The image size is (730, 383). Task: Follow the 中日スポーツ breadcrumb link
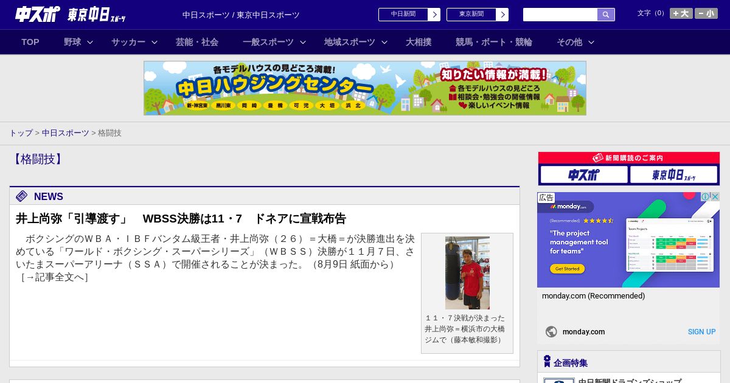pyautogui.click(x=66, y=133)
